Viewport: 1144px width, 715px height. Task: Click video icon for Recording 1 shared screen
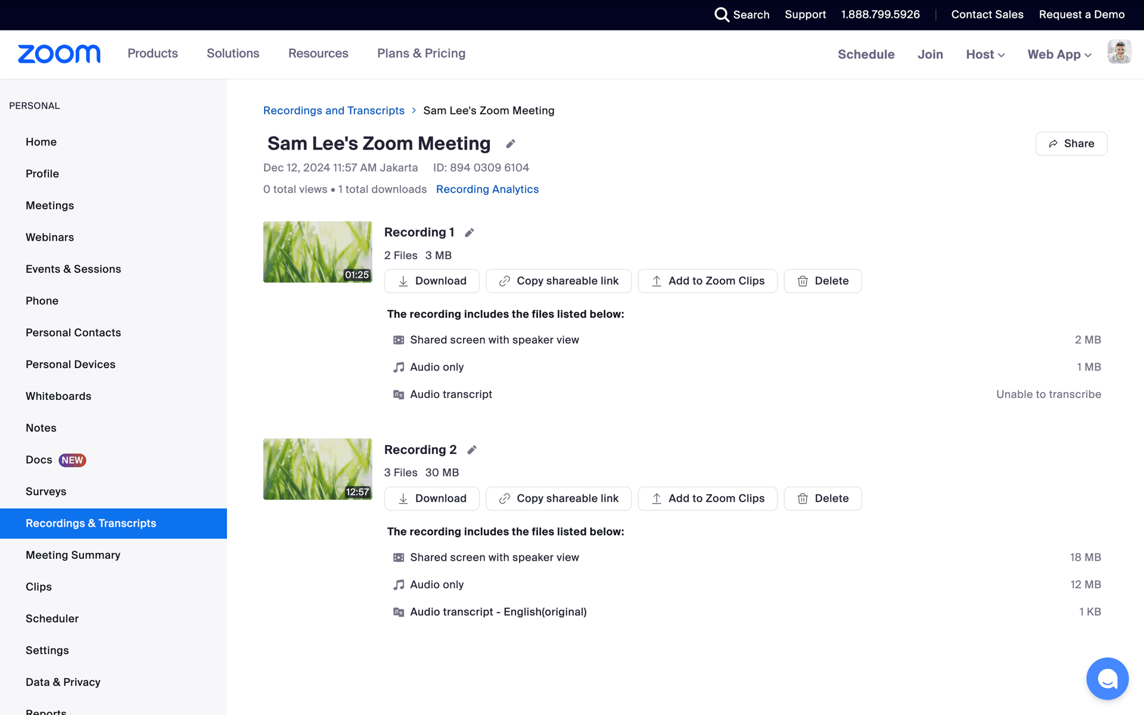pos(399,340)
